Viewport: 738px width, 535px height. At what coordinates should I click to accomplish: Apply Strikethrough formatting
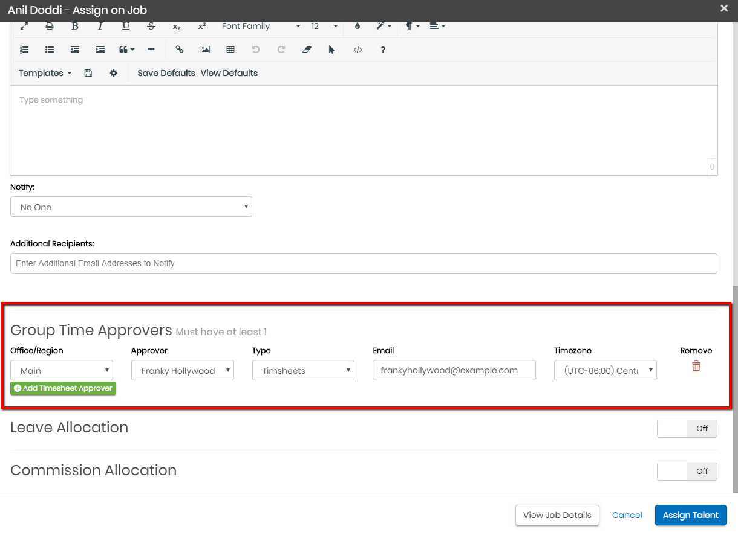pyautogui.click(x=151, y=27)
